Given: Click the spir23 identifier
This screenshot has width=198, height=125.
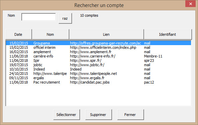Looking at the screenshot, I should [149, 60].
